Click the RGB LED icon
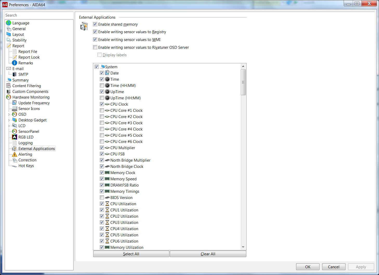Viewport: 379px width, 275px height. click(15, 137)
